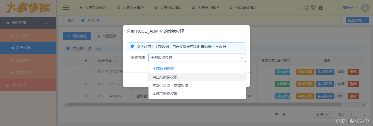373x126 pixels.
Task: Click the info icon in dialog alert
Action: tap(132, 46)
